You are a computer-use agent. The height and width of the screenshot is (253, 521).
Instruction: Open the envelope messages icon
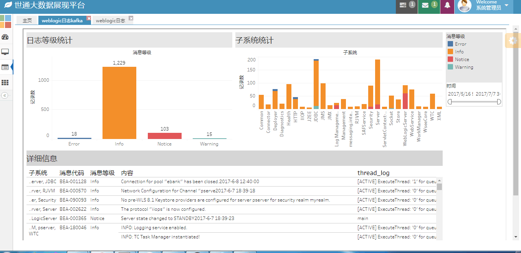(425, 5)
